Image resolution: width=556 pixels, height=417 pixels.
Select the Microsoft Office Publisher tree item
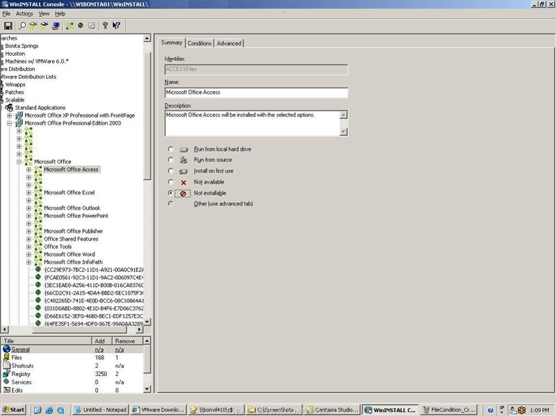[x=73, y=231]
